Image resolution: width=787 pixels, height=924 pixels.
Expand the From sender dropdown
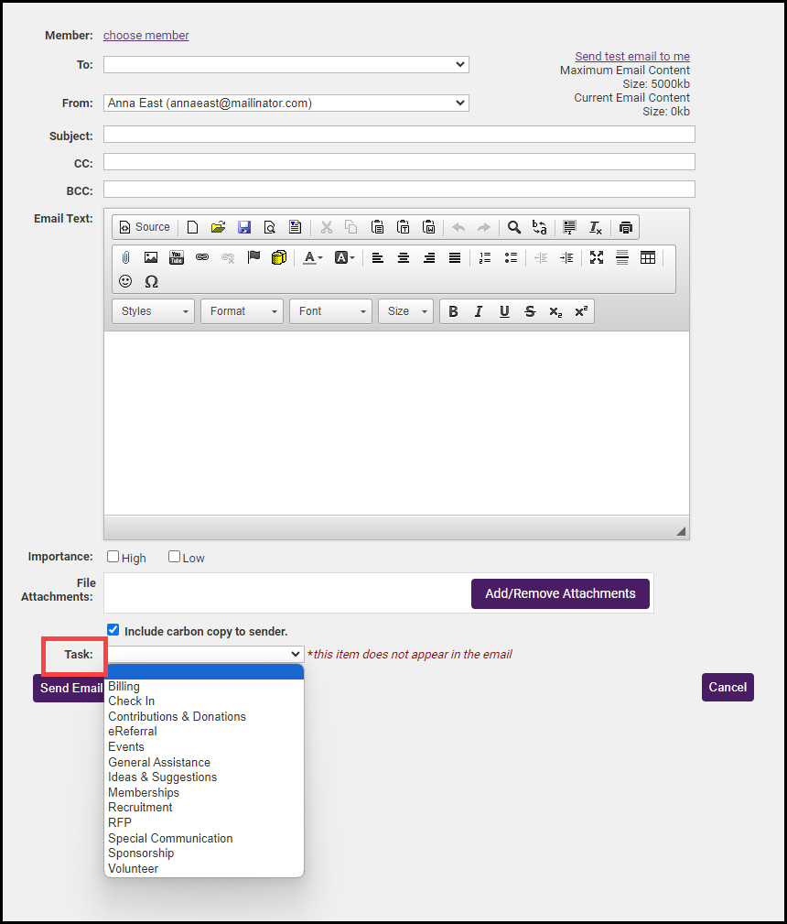click(286, 103)
